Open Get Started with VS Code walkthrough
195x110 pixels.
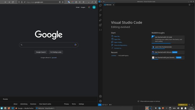pyautogui.click(x=168, y=39)
